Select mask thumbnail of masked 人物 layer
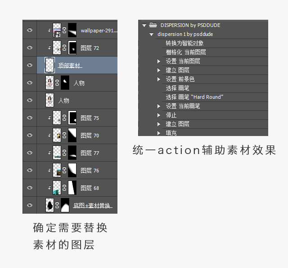Screen dimensions: 288x268 [x=65, y=83]
